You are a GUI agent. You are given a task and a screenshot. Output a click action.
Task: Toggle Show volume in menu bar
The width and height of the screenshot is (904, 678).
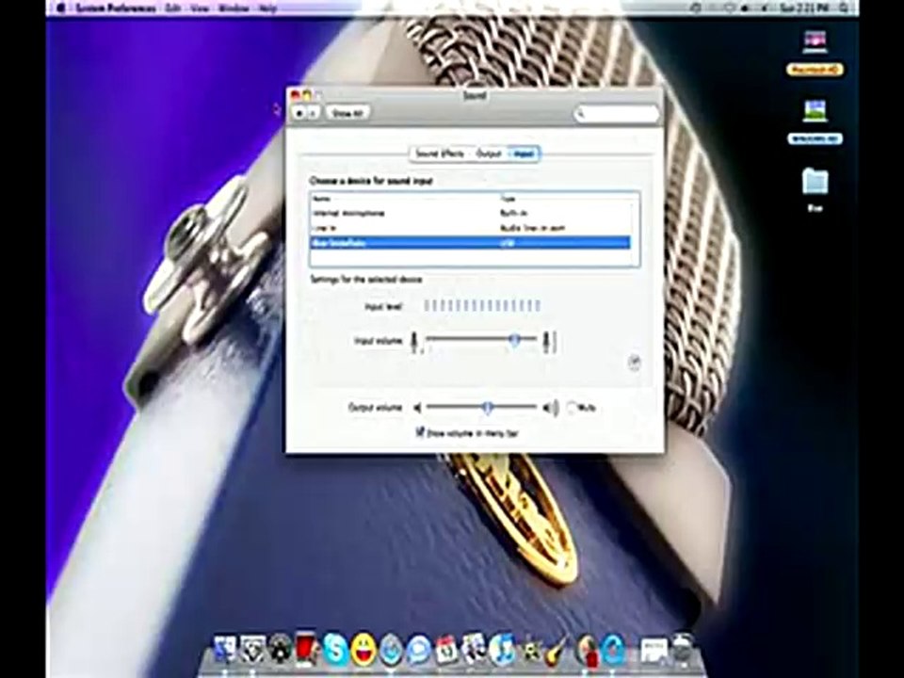[x=420, y=432]
